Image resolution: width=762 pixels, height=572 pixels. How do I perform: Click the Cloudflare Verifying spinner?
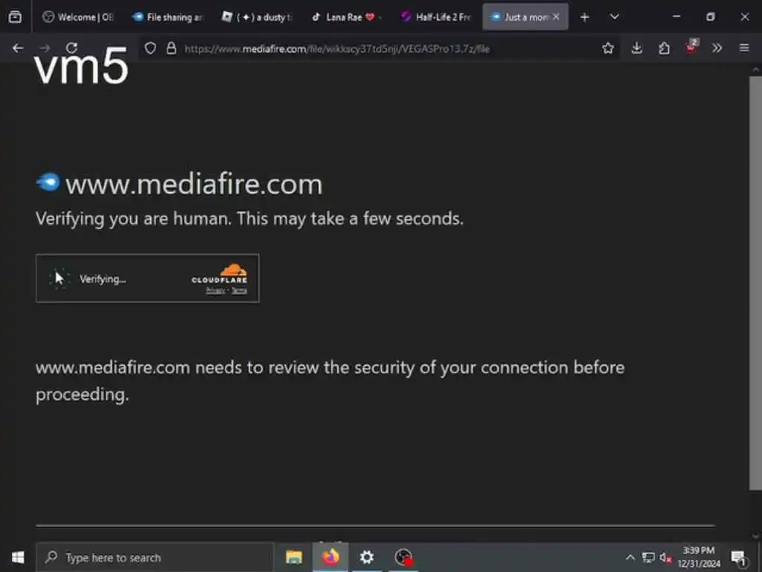tap(60, 279)
